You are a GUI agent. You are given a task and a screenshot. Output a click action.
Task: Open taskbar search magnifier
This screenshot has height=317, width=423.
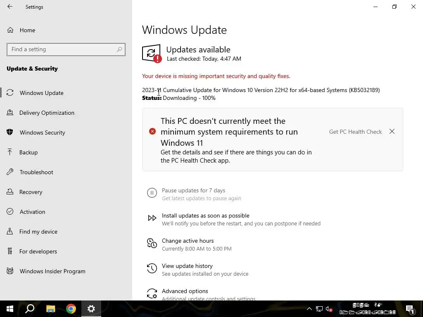[x=30, y=309]
